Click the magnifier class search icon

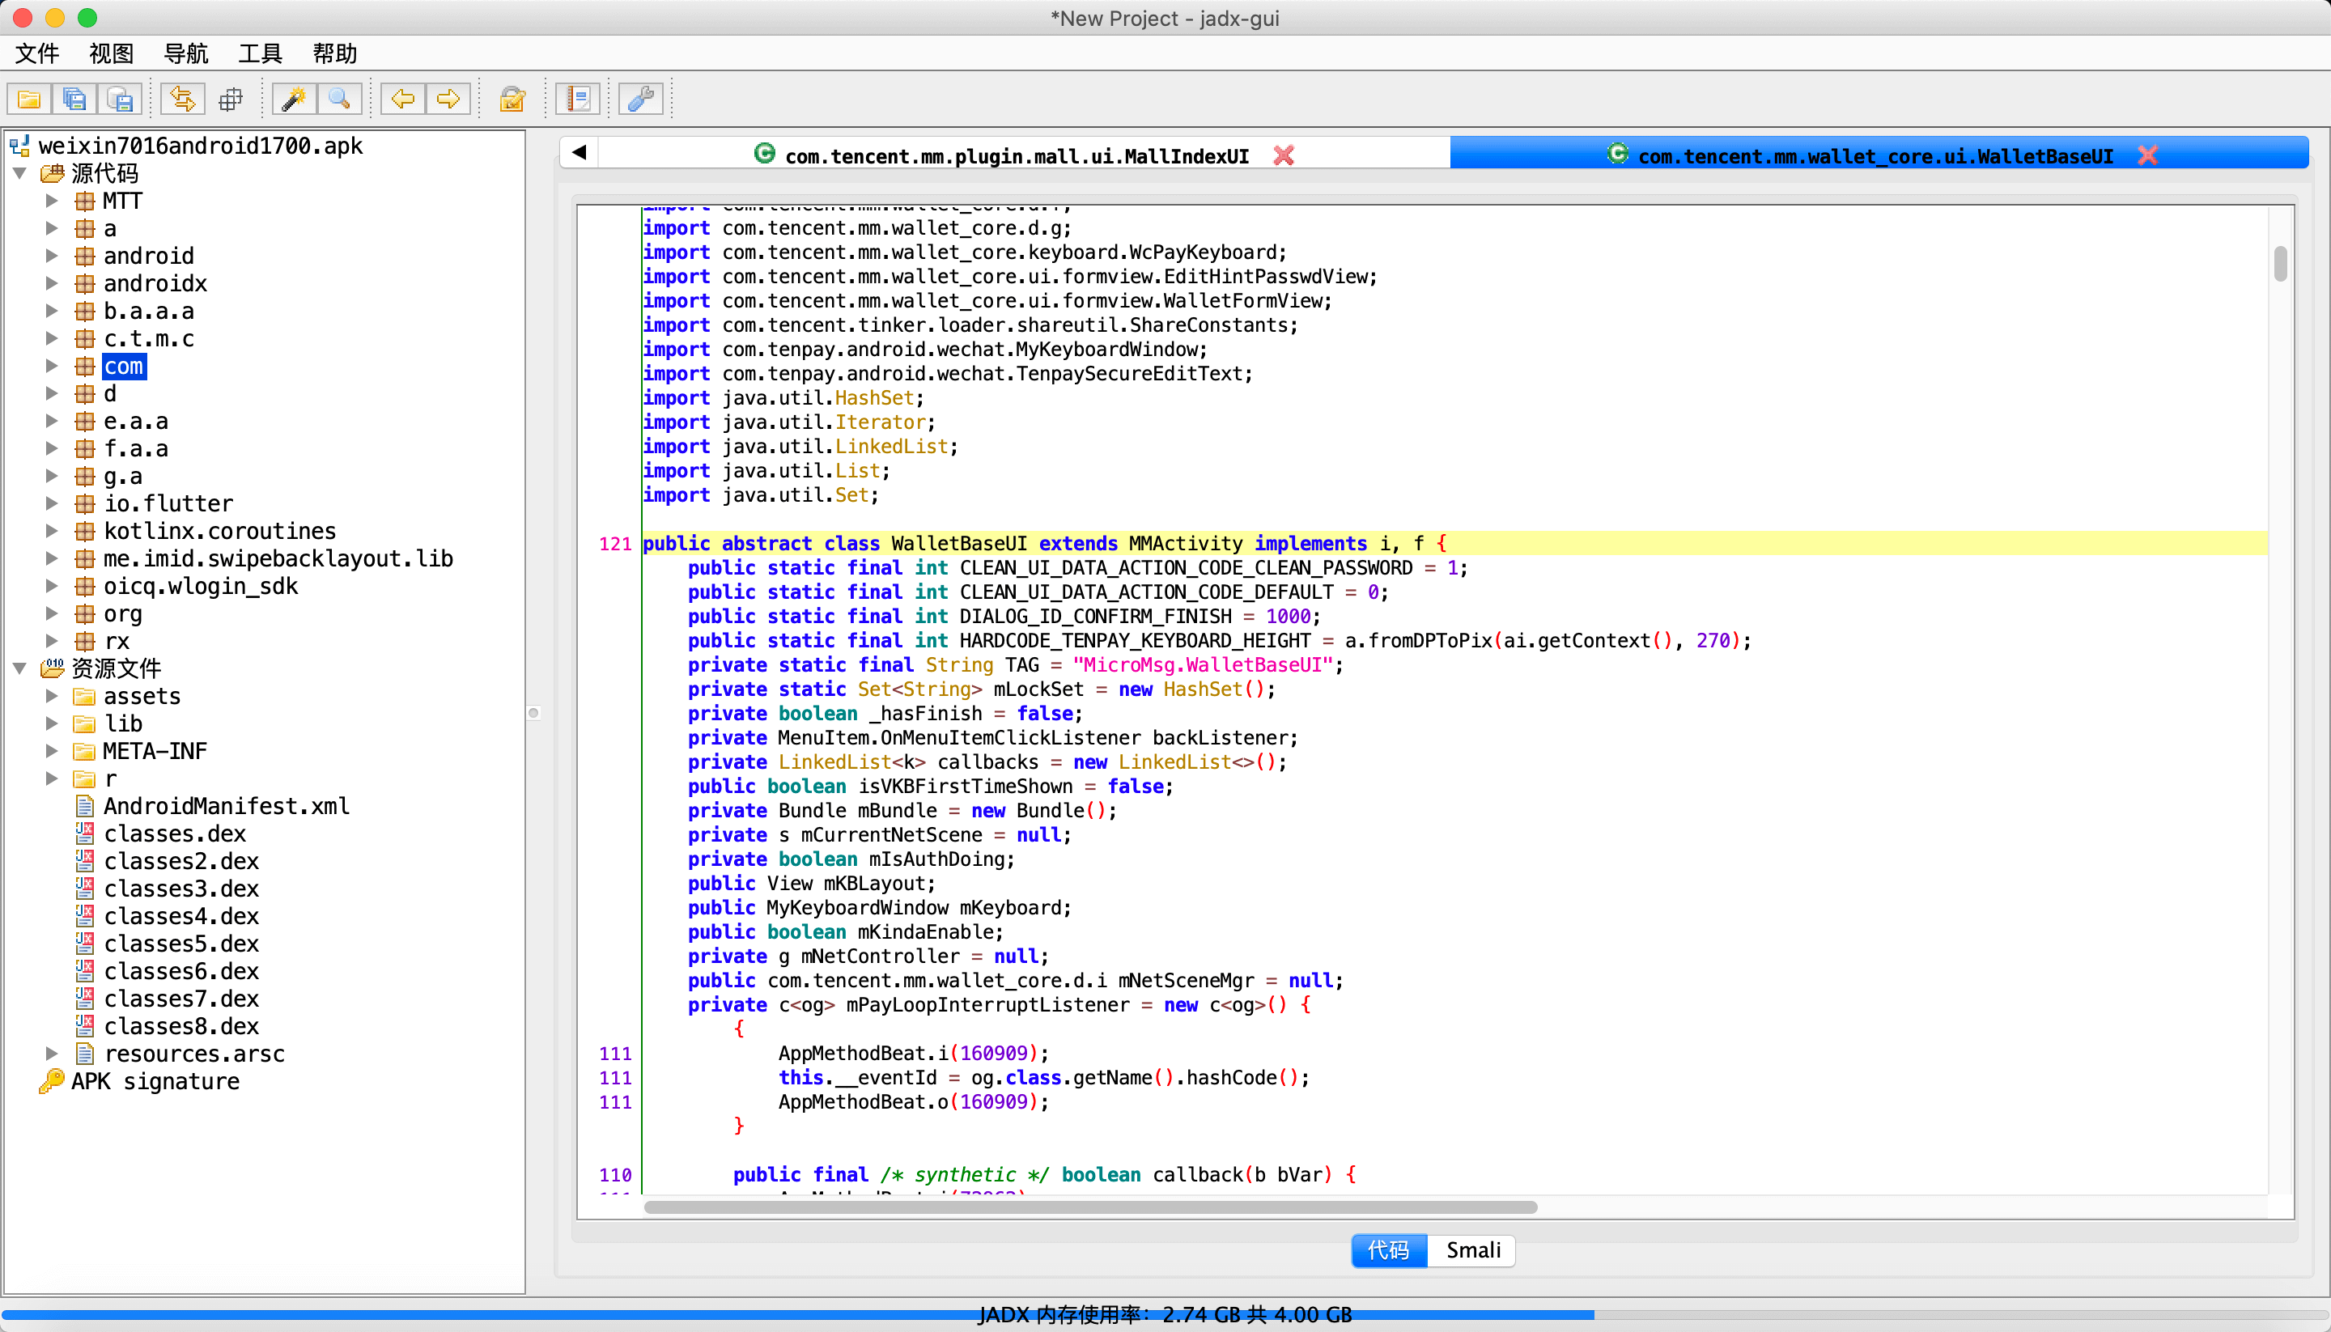point(339,99)
